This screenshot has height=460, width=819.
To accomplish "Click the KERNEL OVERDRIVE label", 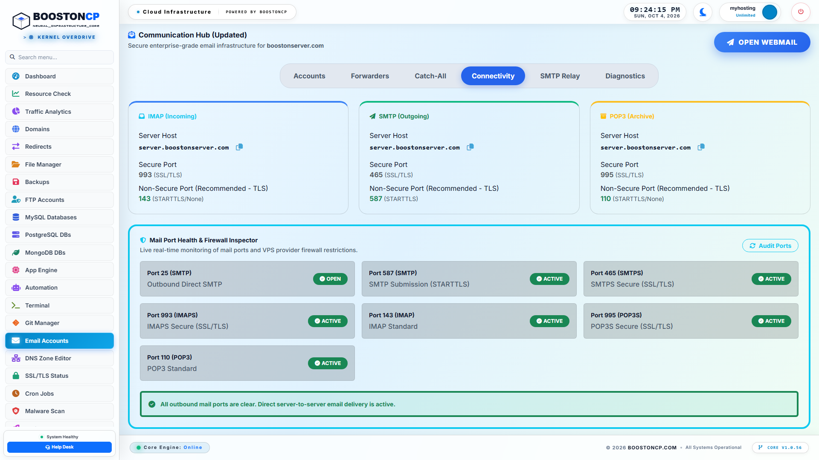I will (66, 37).
